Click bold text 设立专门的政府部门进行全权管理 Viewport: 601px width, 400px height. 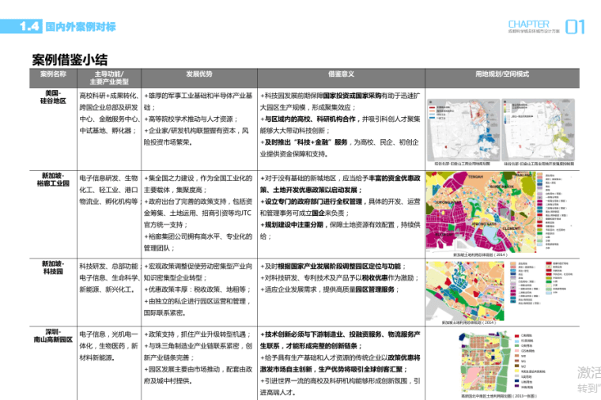point(313,202)
